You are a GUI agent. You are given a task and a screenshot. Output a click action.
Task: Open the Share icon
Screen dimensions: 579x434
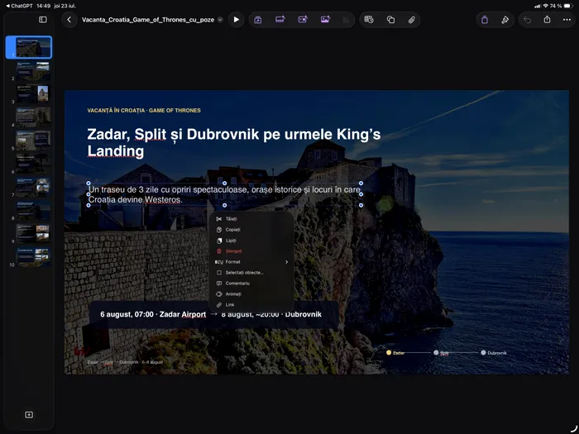tap(547, 20)
